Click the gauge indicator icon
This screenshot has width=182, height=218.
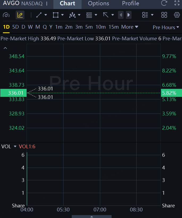6,15
